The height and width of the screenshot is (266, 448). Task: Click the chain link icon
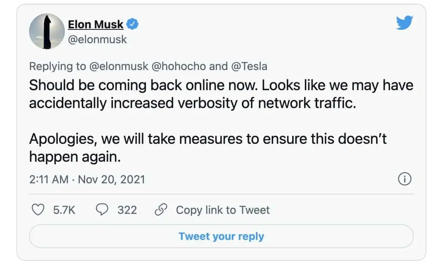pyautogui.click(x=161, y=210)
